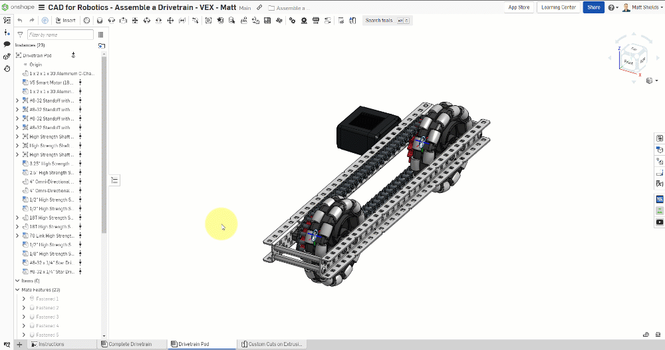Click the filter funnel icon
The width and height of the screenshot is (665, 350).
20,35
